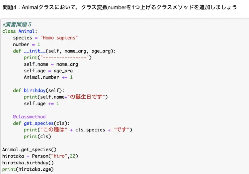Screen dimensions: 249x174
Task: Click Animal.number += 1 line
Action: pos(48,77)
